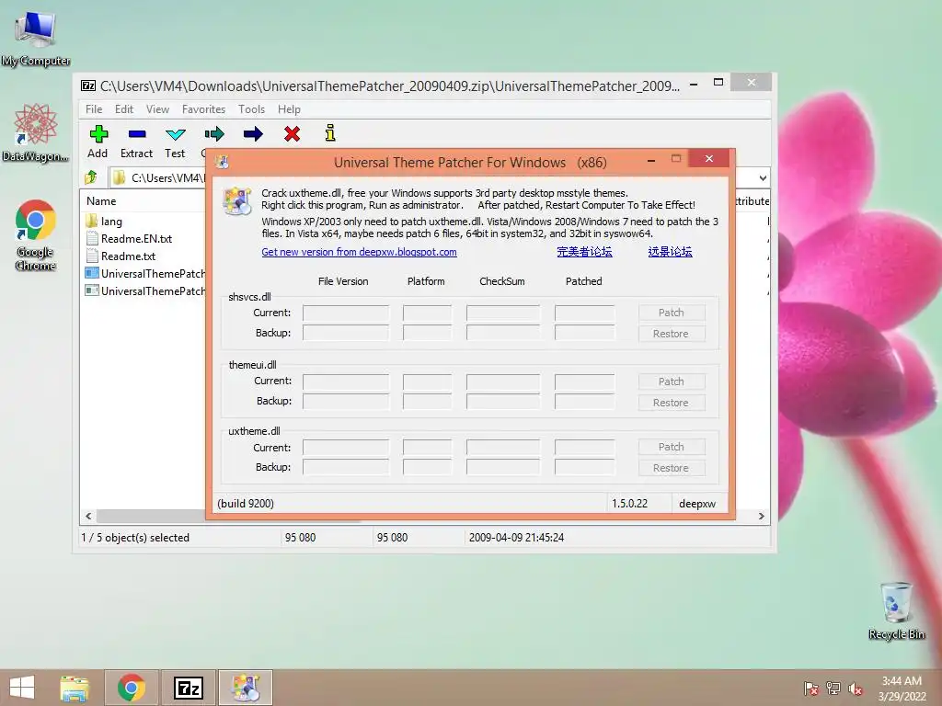The width and height of the screenshot is (942, 706).
Task: Click Restore button for uxtheme.dll
Action: (x=671, y=468)
